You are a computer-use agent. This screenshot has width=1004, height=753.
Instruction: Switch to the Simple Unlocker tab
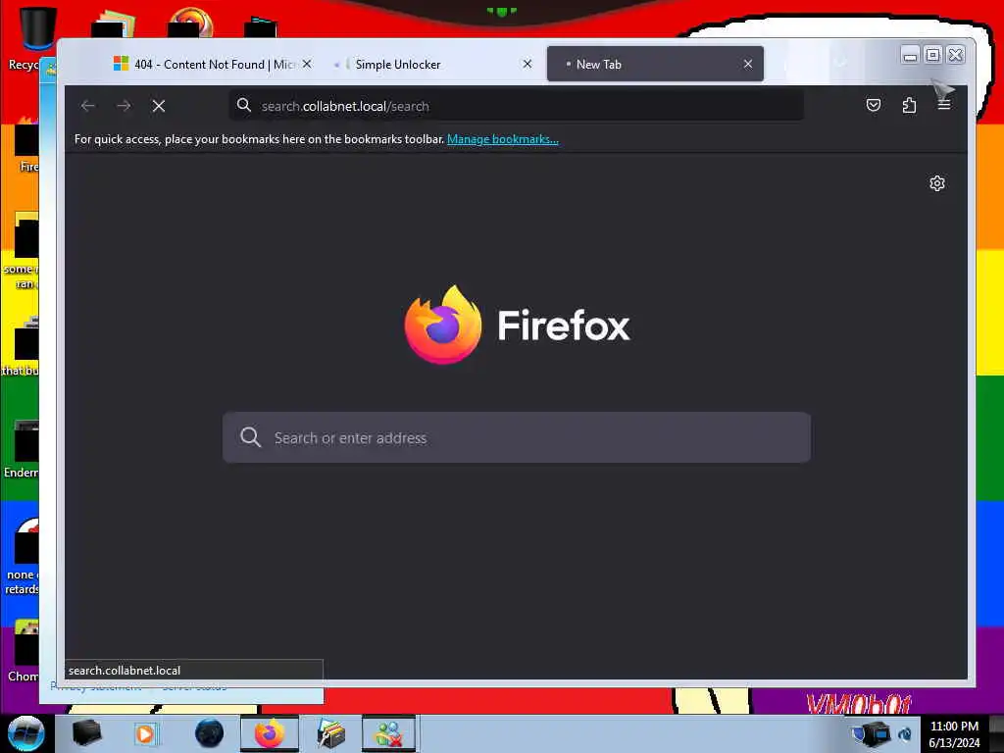tap(432, 64)
